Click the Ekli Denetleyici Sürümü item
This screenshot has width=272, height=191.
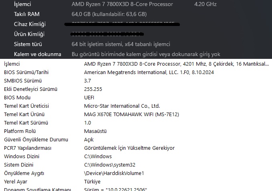coord(31,89)
